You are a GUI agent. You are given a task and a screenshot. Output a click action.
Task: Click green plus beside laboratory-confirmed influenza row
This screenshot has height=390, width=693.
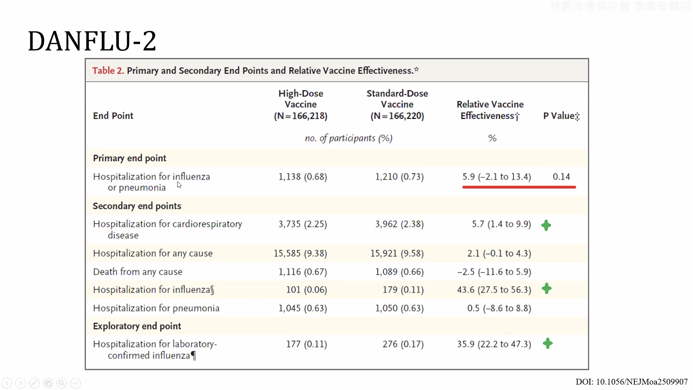[548, 343]
